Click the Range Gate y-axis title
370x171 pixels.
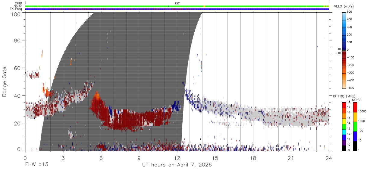pyautogui.click(x=5, y=81)
